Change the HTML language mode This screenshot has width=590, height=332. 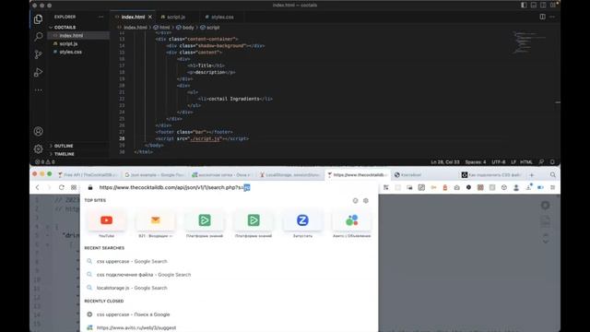tap(526, 162)
